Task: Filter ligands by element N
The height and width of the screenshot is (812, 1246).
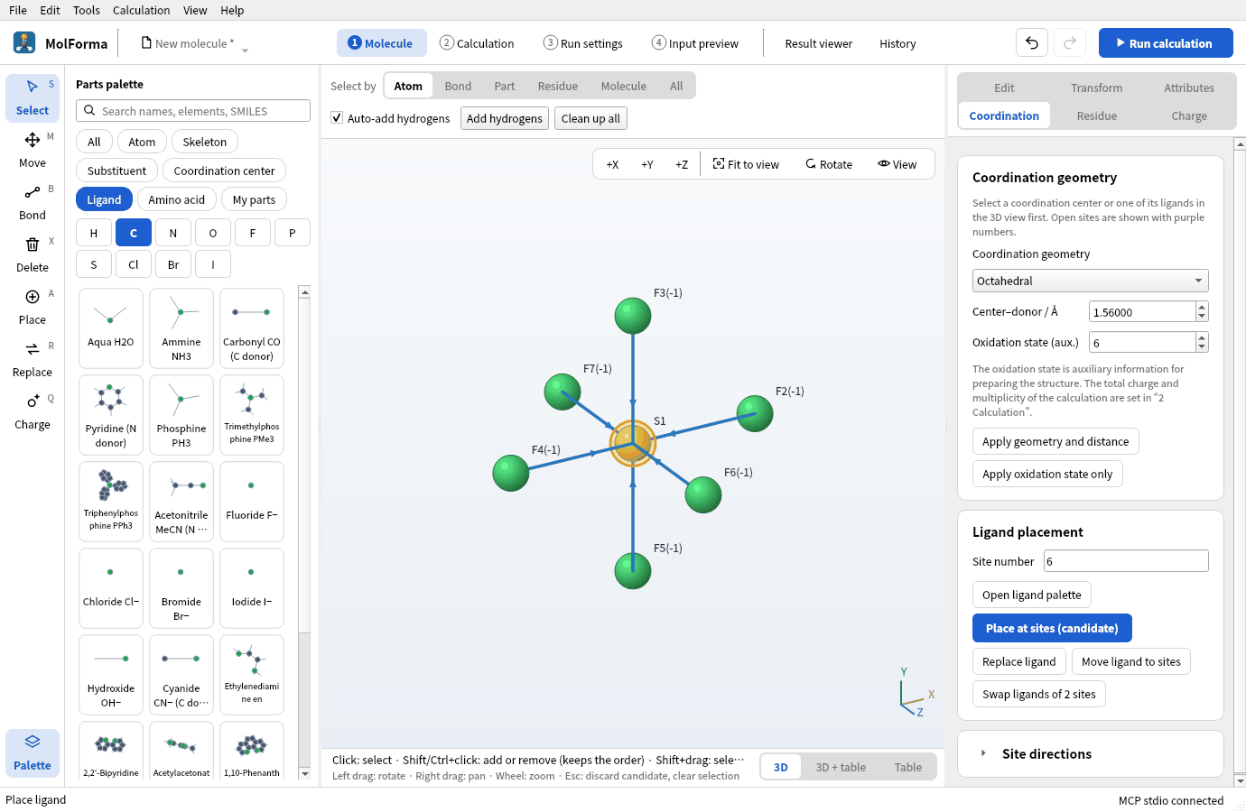Action: tap(173, 233)
